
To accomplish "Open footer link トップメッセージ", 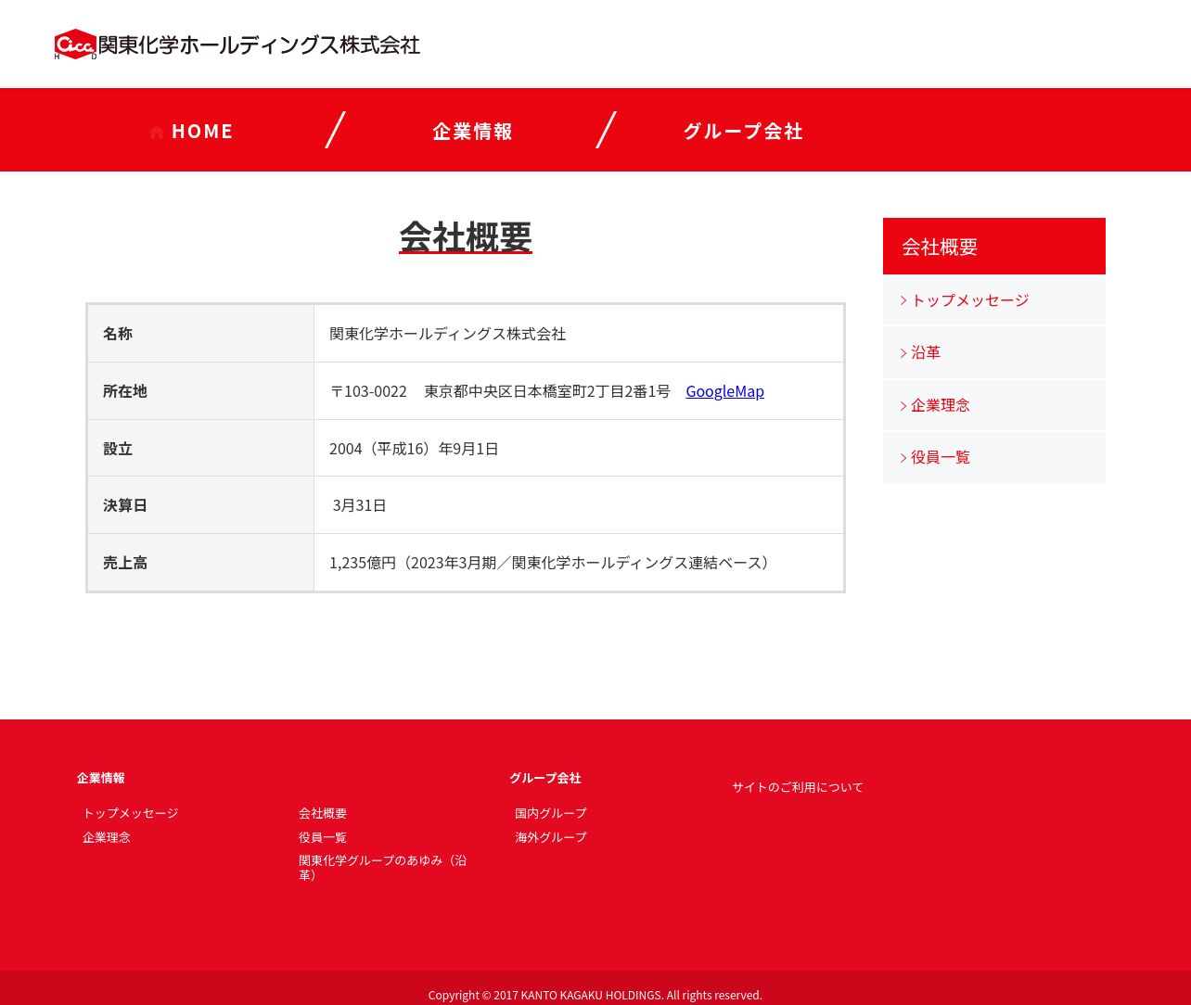I will click(131, 813).
